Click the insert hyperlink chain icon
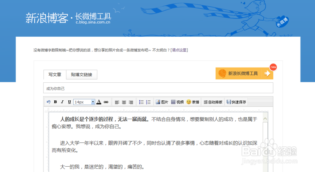The width and height of the screenshot is (315, 172). (x=106, y=102)
